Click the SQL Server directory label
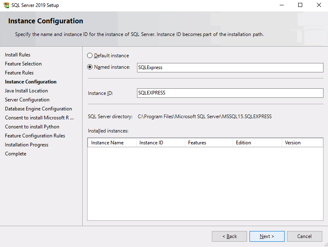The width and height of the screenshot is (328, 247). point(110,117)
